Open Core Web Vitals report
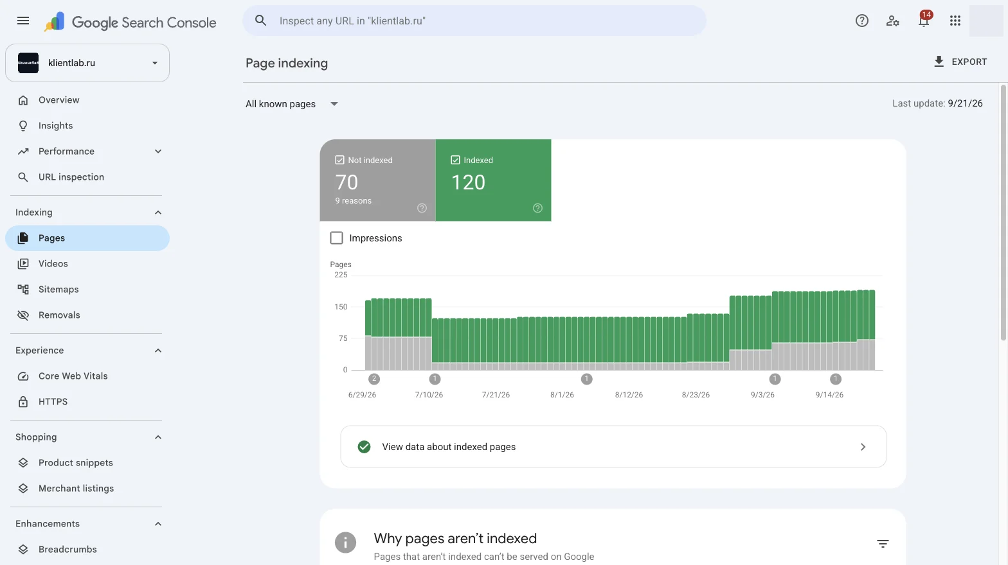1008x565 pixels. click(x=87, y=376)
